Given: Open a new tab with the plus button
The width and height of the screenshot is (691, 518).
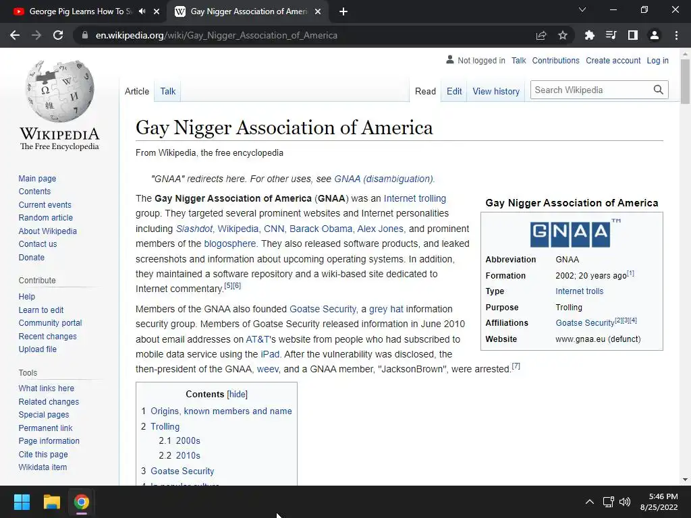Looking at the screenshot, I should click(343, 12).
